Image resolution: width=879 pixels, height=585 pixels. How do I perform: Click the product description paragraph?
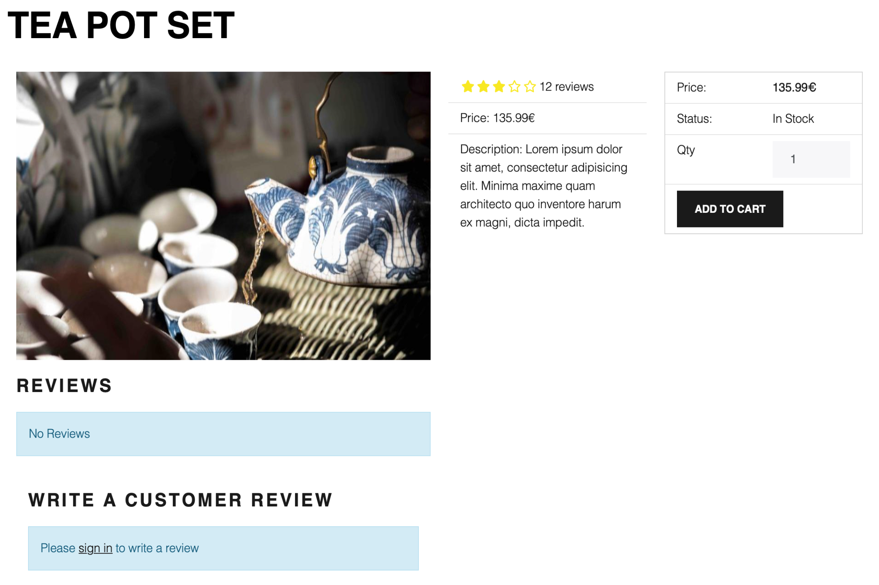coord(543,186)
